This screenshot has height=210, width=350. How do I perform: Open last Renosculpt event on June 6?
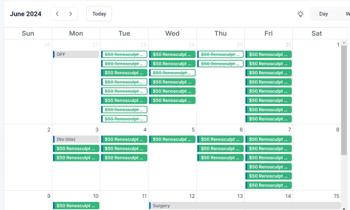tap(220, 158)
